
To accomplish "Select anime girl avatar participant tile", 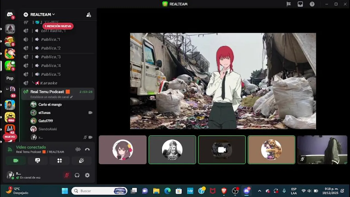I will [123, 150].
